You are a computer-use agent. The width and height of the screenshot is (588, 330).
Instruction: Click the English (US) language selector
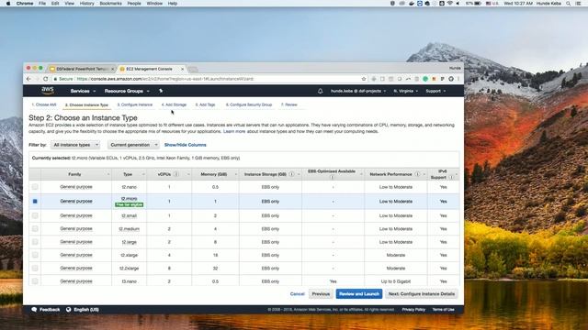click(86, 310)
